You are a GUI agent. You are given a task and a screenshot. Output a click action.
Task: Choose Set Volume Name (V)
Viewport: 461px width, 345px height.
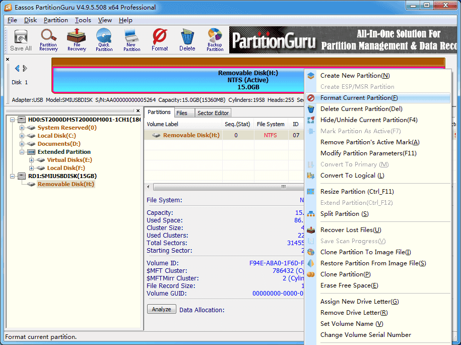coord(378,324)
